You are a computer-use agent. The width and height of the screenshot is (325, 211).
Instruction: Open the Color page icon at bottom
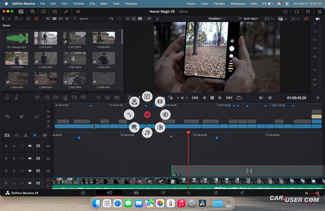point(189,193)
